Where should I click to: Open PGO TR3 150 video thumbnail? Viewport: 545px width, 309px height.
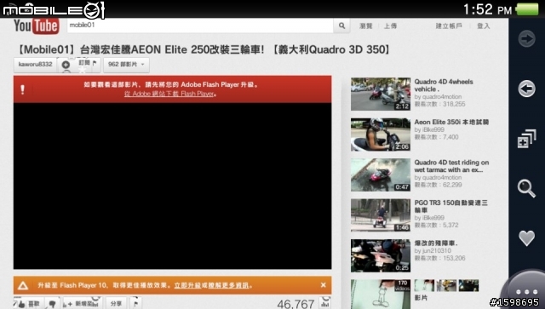381,215
